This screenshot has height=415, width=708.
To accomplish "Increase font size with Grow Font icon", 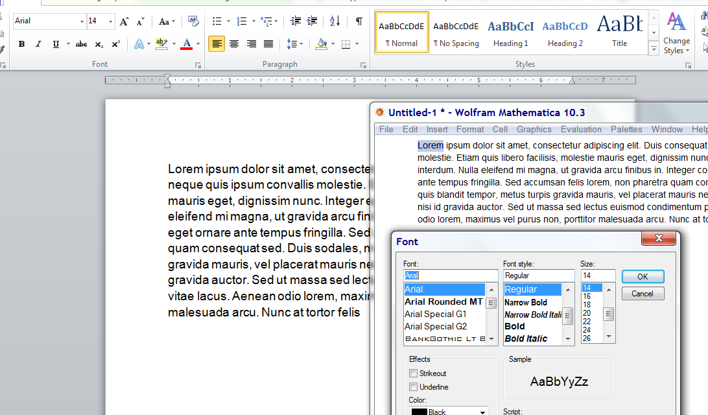I will [x=124, y=21].
